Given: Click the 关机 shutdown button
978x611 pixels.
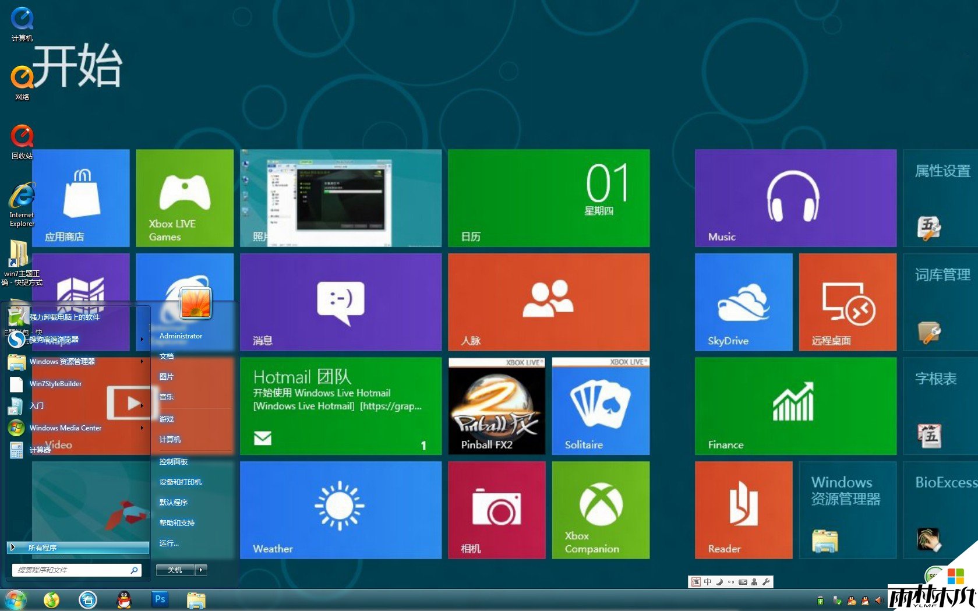Looking at the screenshot, I should tap(175, 570).
